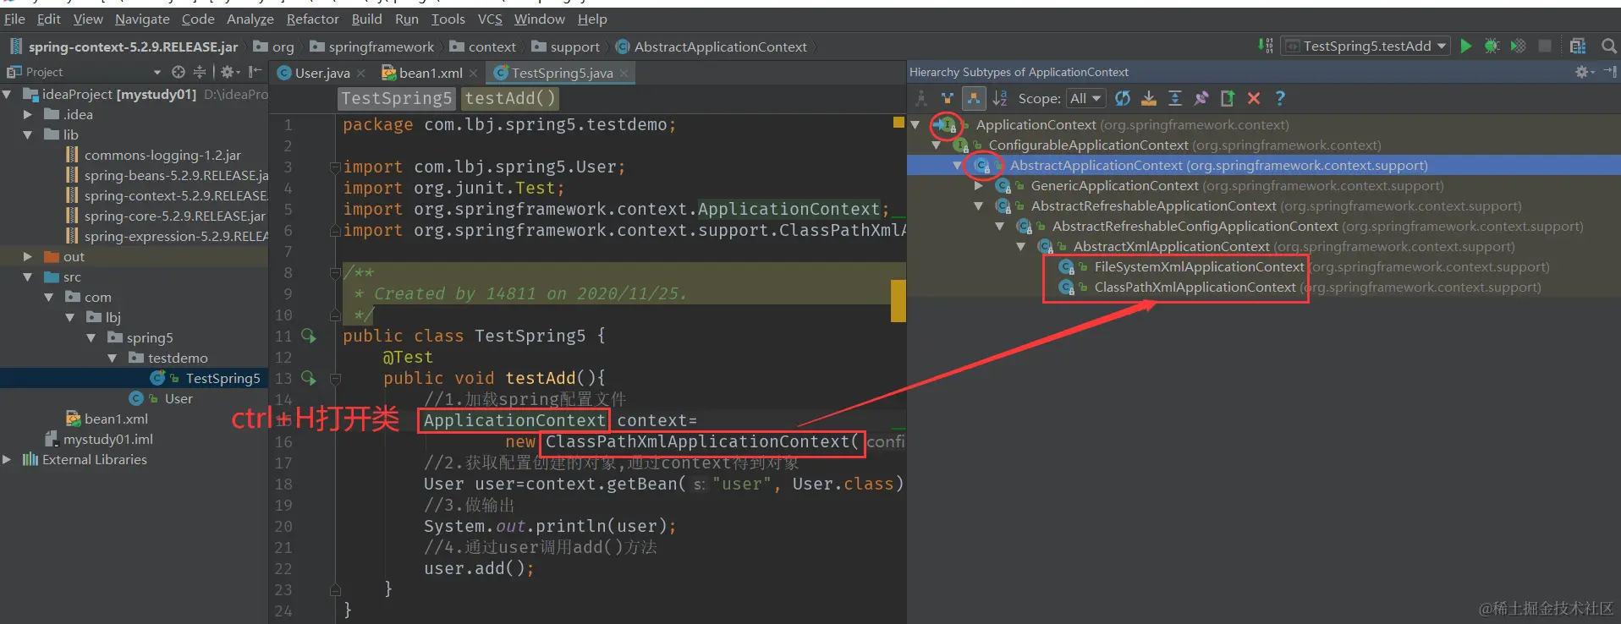This screenshot has height=624, width=1621.
Task: Switch to the bean1.xml tab
Action: pos(431,73)
